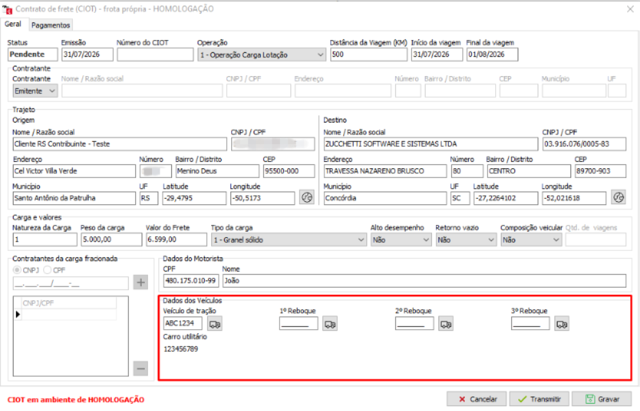This screenshot has height=411, width=640.
Task: Click the Peso da carga field
Action: [111, 240]
